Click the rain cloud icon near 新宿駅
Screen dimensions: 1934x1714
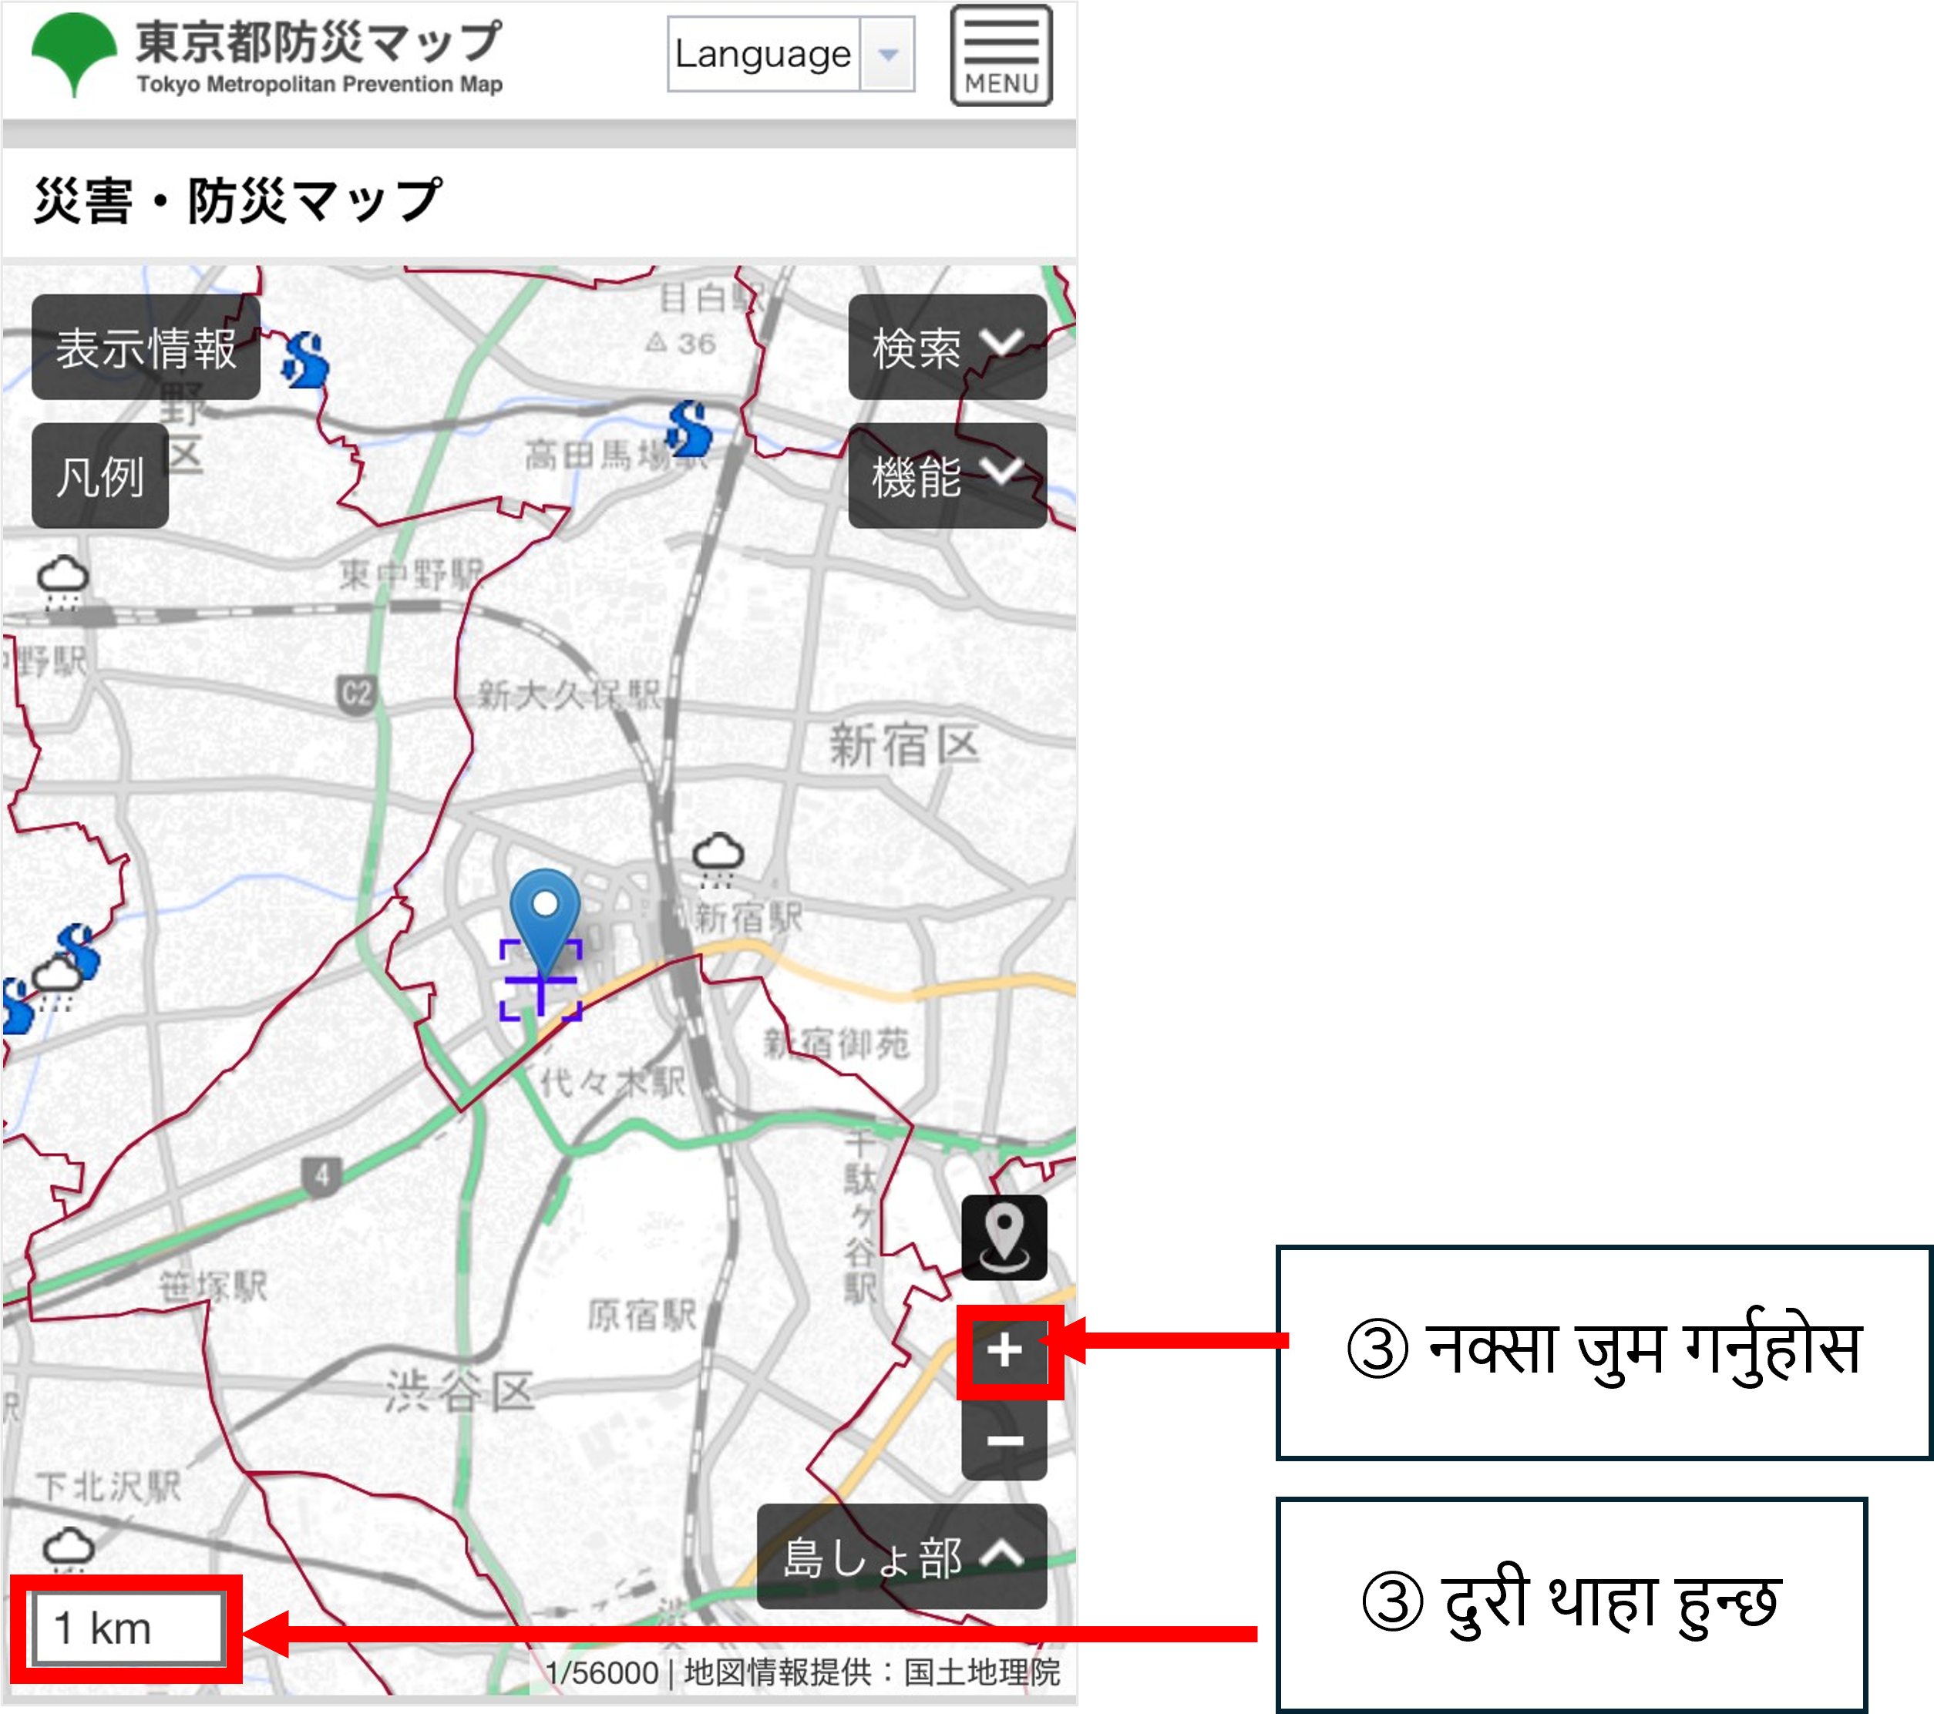(718, 857)
